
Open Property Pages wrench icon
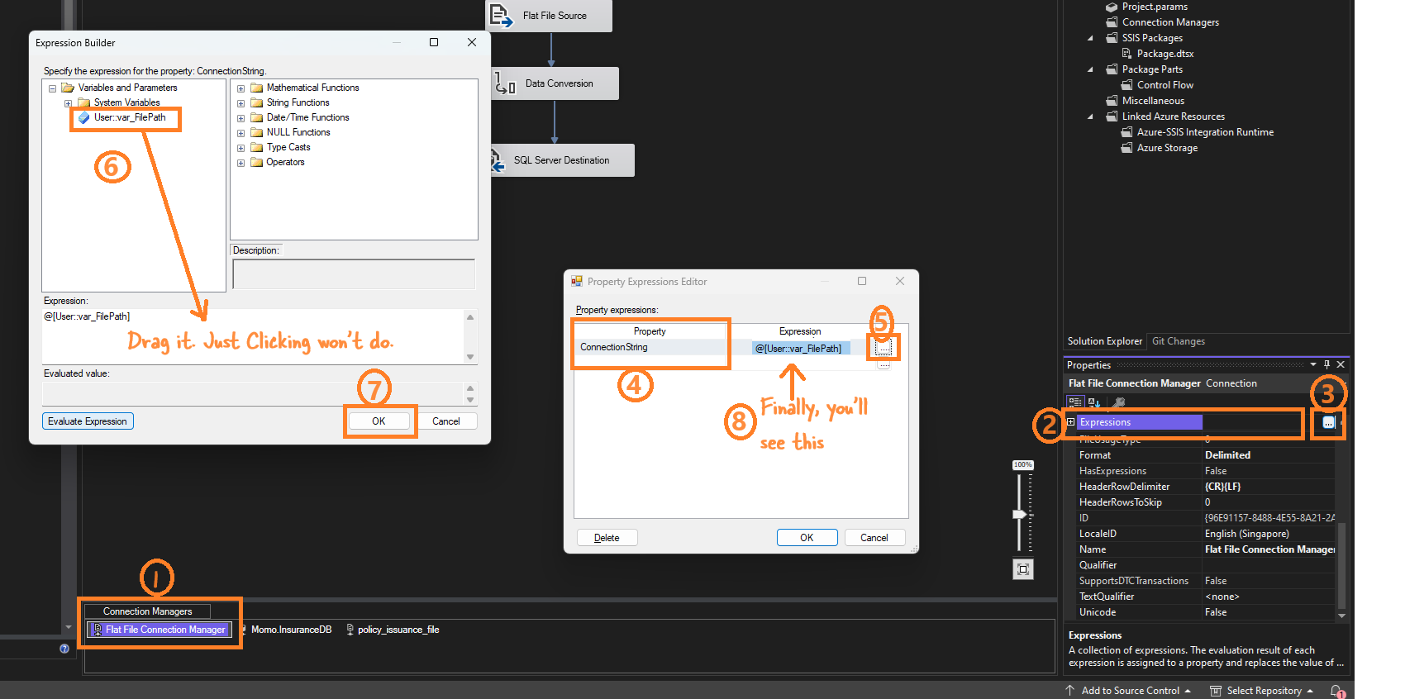pos(1118,402)
